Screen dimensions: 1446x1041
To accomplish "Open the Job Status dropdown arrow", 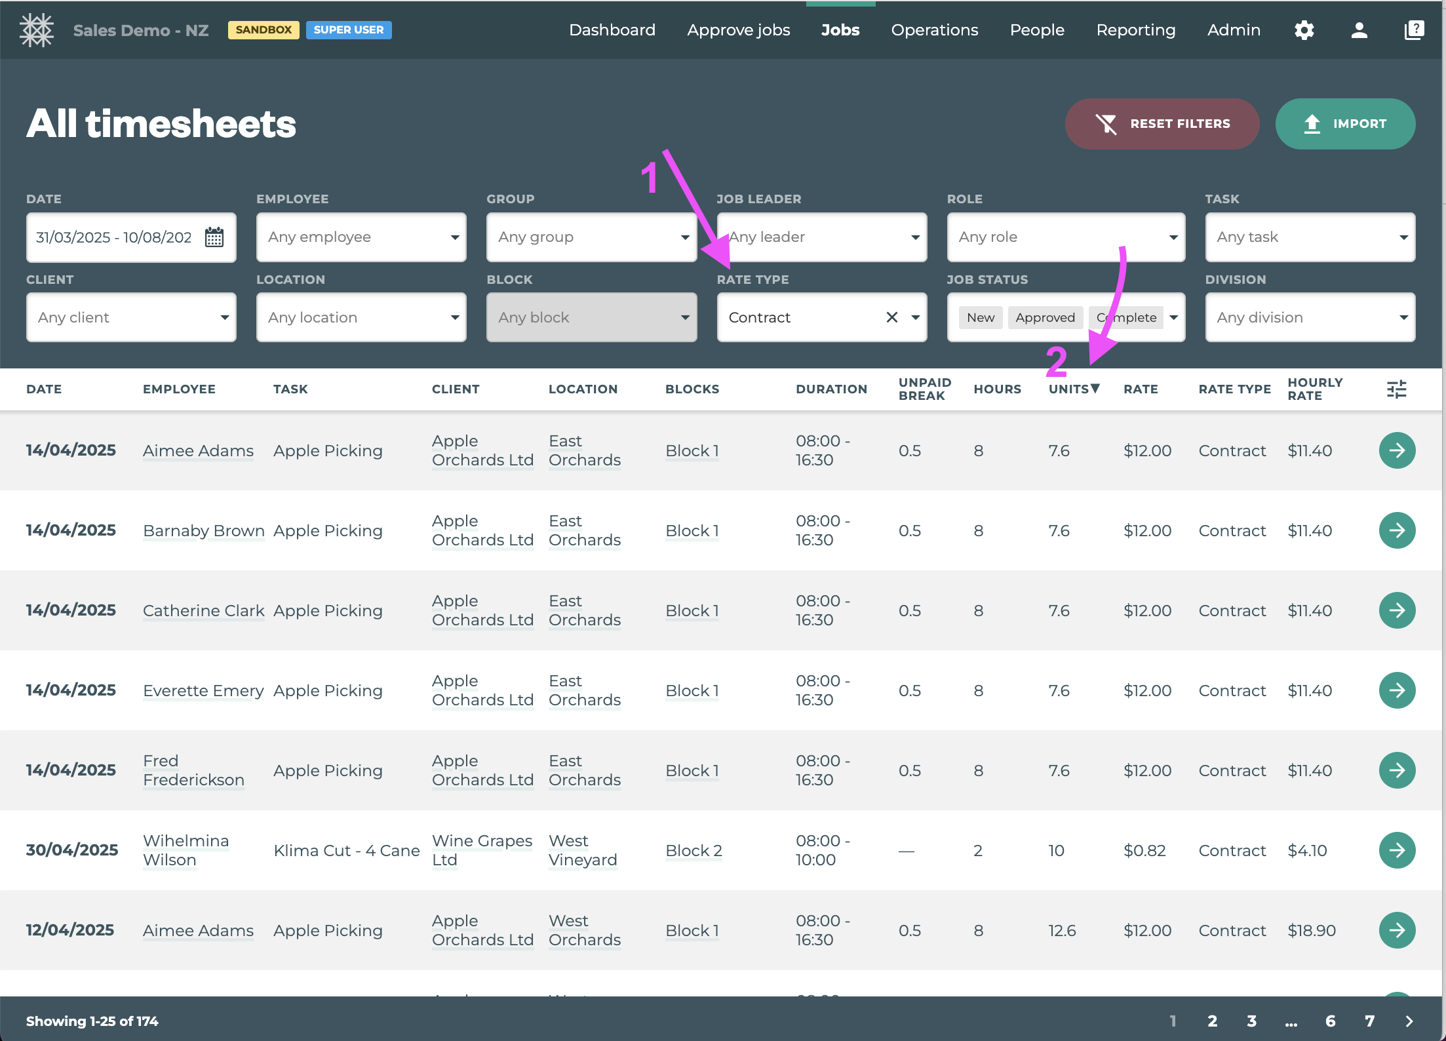I will click(x=1174, y=318).
